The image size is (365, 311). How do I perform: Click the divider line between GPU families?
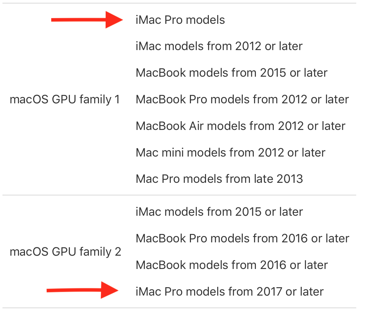coord(179,195)
